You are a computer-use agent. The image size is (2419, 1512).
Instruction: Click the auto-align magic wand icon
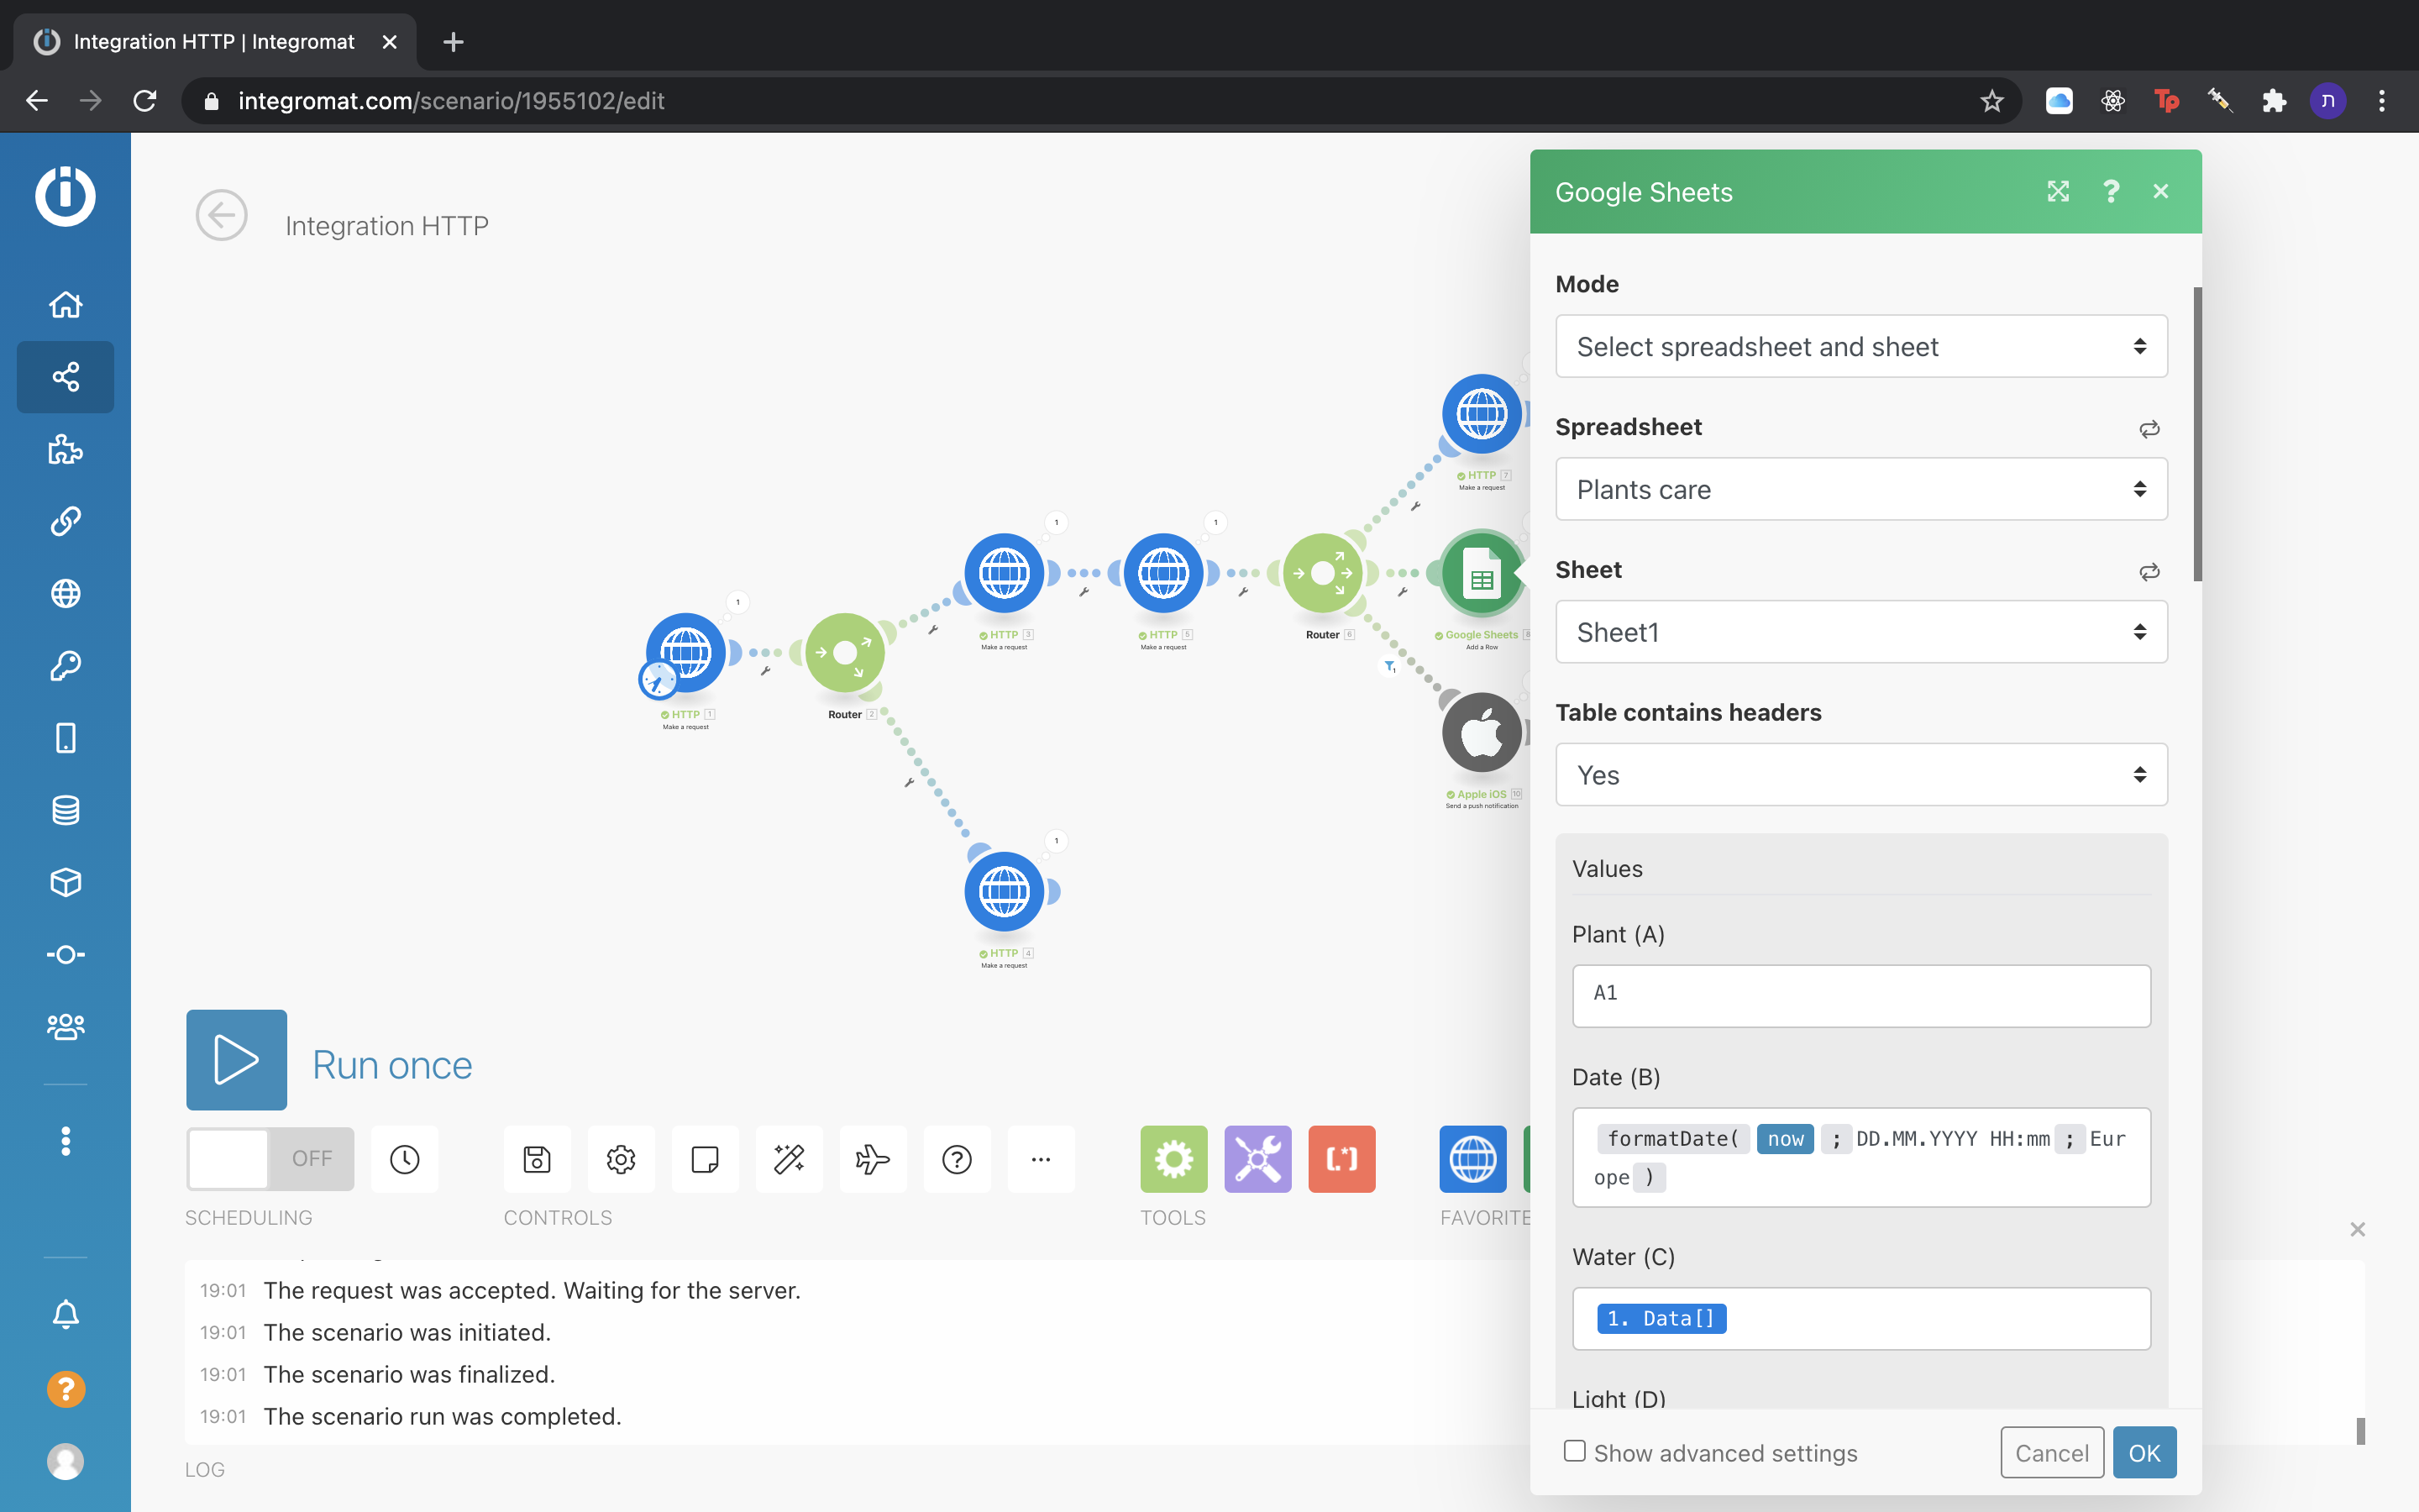click(789, 1158)
